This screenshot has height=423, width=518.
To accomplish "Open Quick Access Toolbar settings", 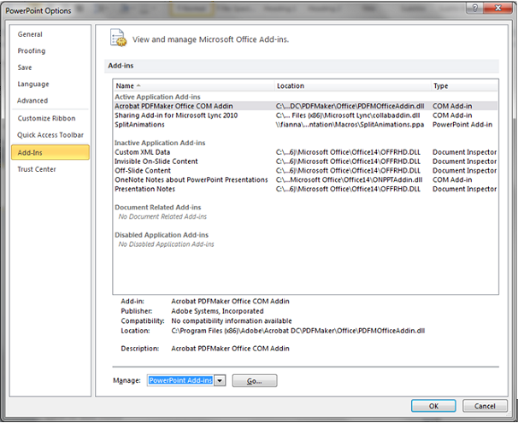I will 50,134.
